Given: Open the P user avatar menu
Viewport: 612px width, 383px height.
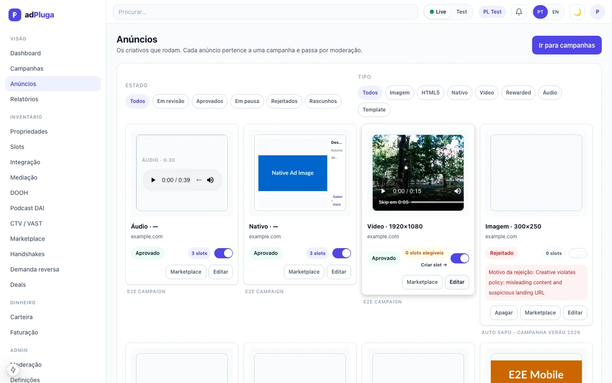Looking at the screenshot, I should point(598,12).
